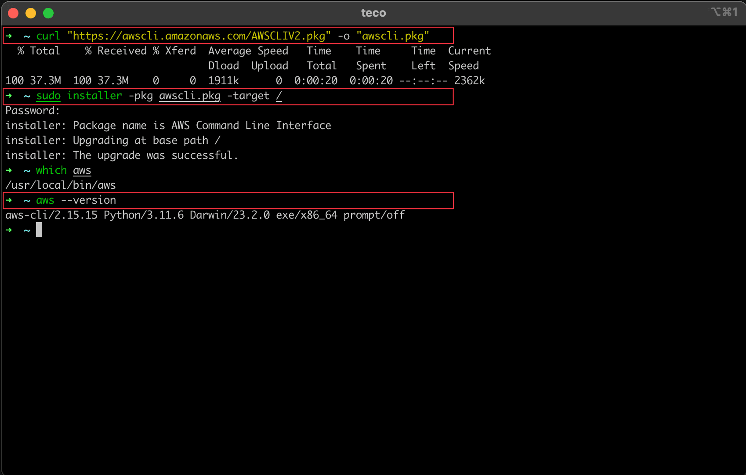The width and height of the screenshot is (746, 475).
Task: Click the ⌥⌘1 shortcut indicator in title bar
Action: tap(724, 12)
